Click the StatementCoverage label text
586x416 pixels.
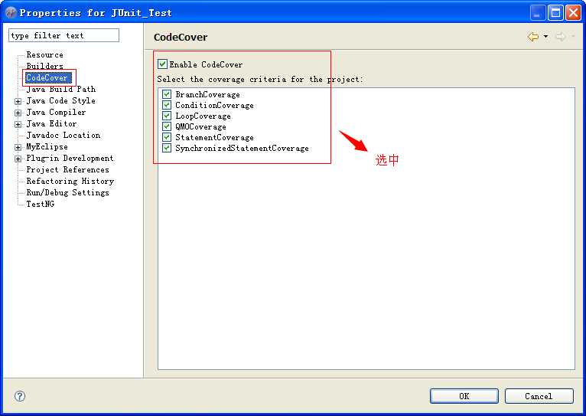coord(214,137)
